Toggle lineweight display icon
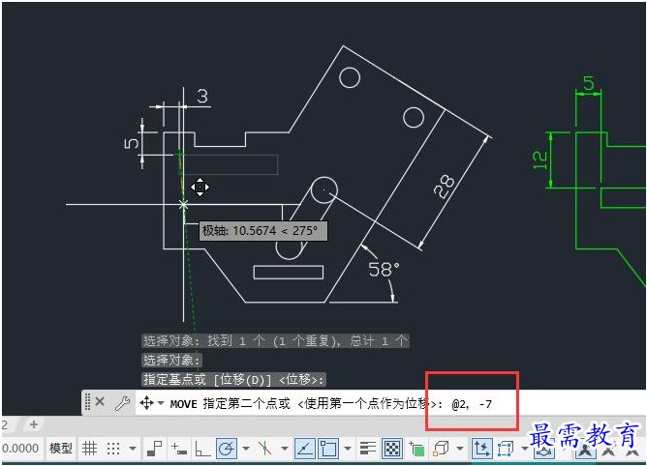The height and width of the screenshot is (466, 647). (x=368, y=449)
